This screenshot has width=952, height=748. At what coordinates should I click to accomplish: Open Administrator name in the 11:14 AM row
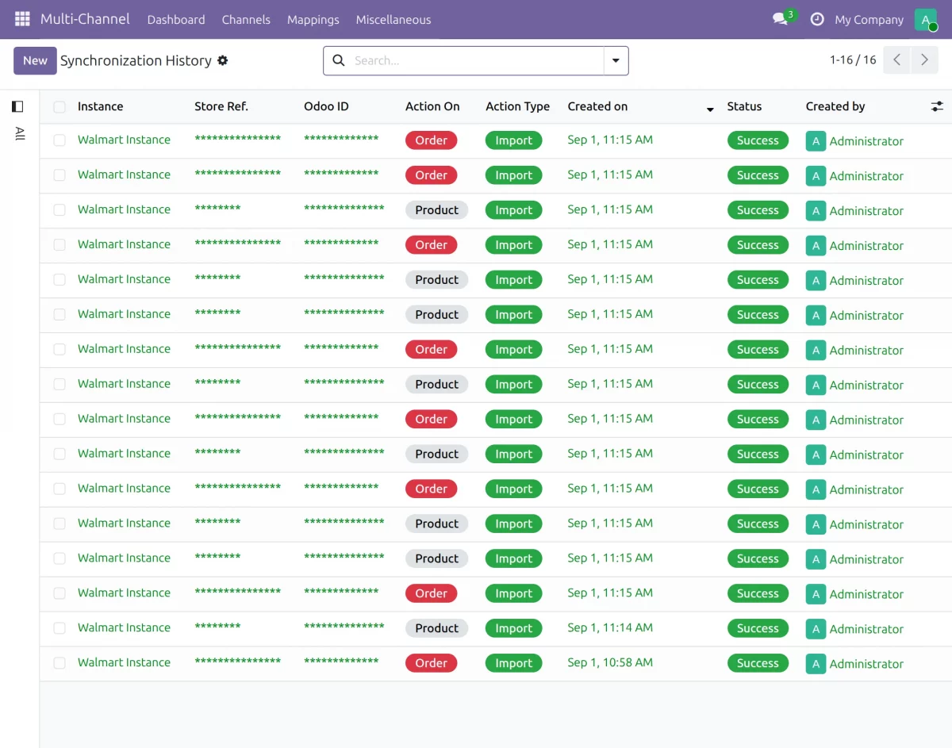tap(866, 629)
